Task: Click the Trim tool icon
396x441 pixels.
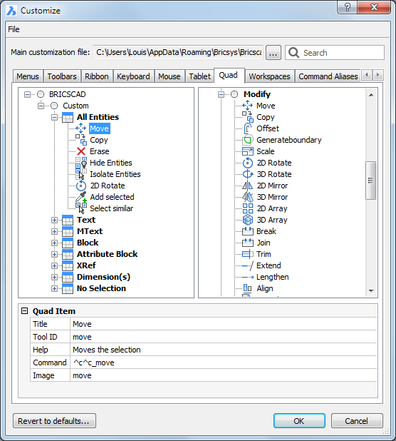Action: (248, 254)
